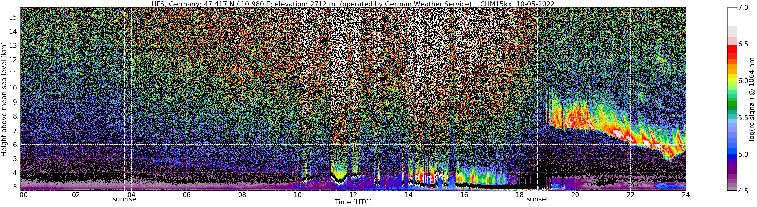Click the height axis tick label 8.
The width and height of the screenshot is (757, 207).
[x=16, y=116]
